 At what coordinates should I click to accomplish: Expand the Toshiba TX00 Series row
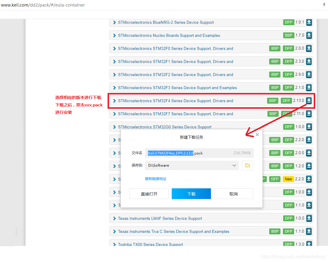tap(114, 244)
